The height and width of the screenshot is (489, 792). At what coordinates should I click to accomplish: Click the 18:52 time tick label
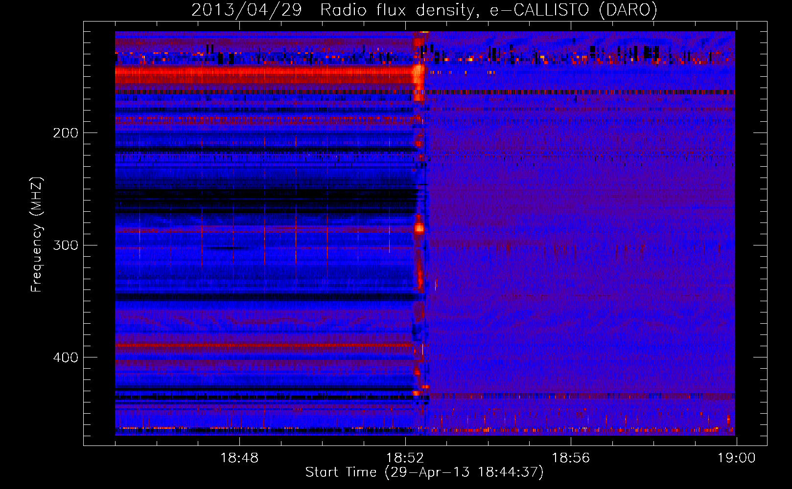click(405, 458)
